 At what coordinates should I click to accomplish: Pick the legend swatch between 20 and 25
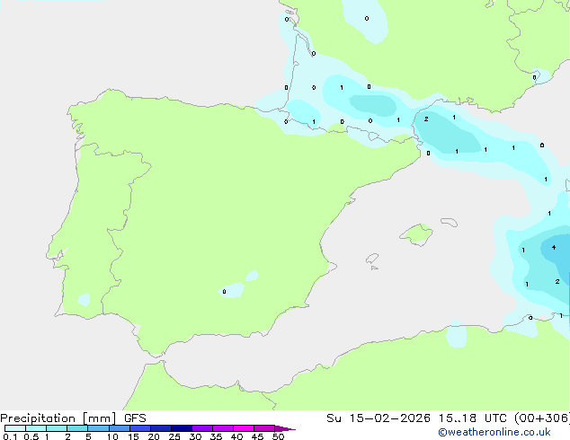[161, 428]
